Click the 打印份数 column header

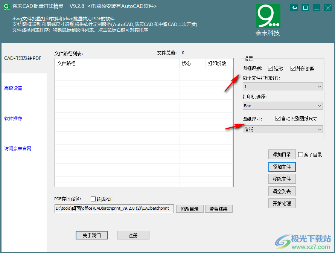(219, 63)
